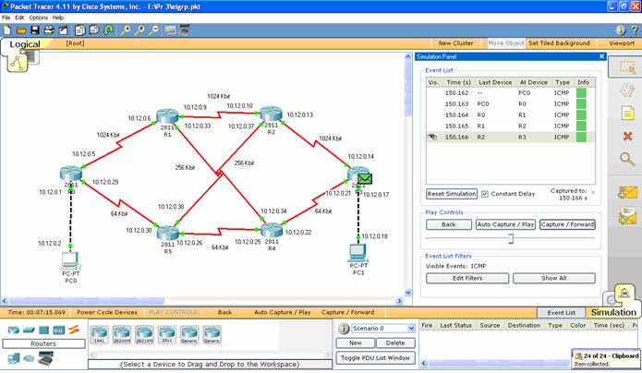
Task: Toggle PDU List Window button
Action: point(374,357)
